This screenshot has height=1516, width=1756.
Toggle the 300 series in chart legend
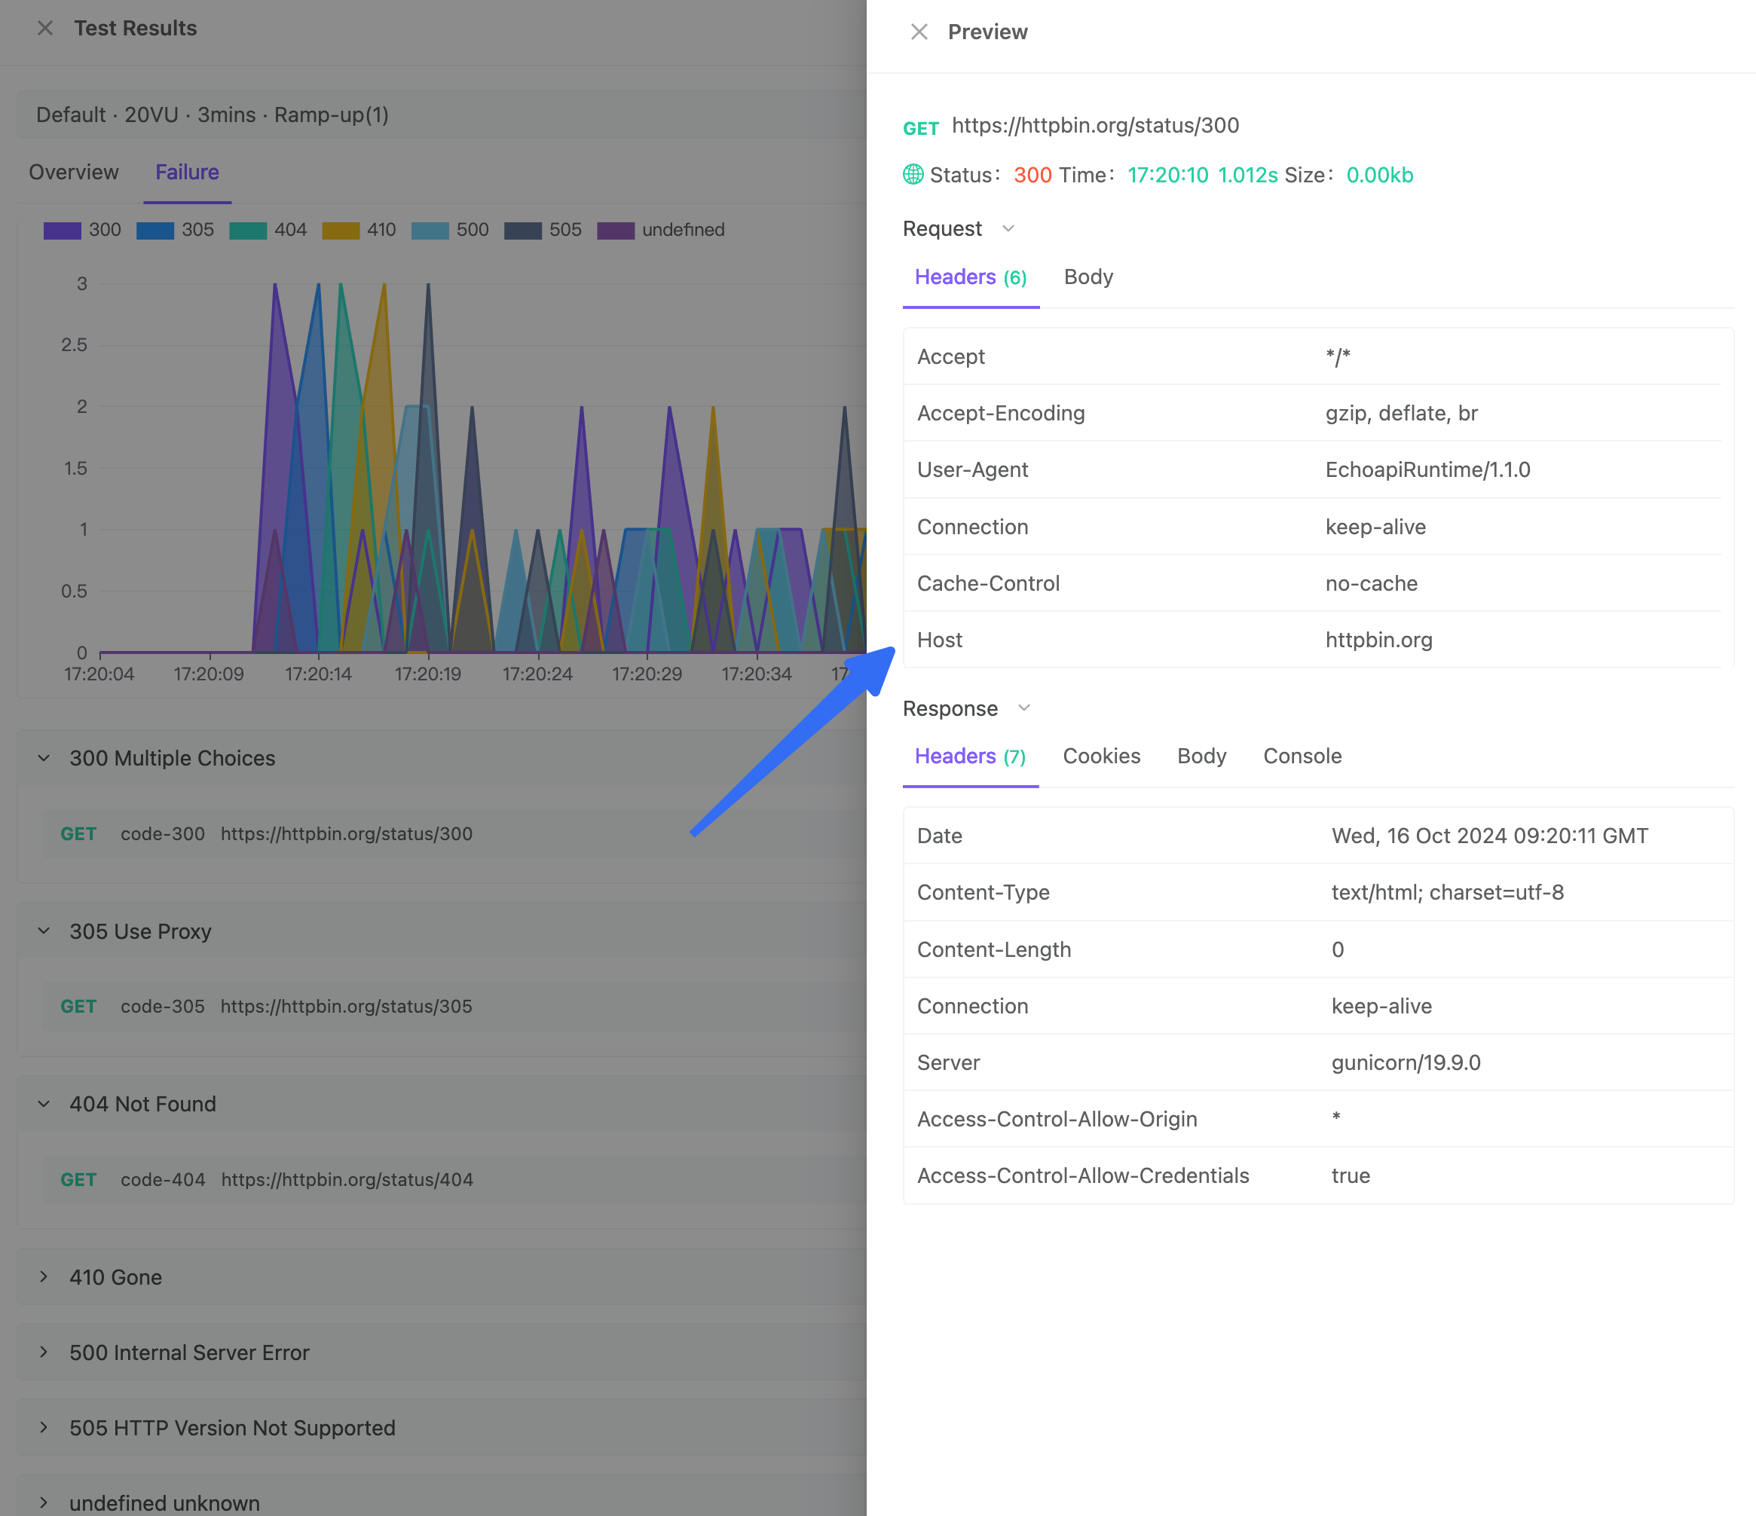point(82,230)
